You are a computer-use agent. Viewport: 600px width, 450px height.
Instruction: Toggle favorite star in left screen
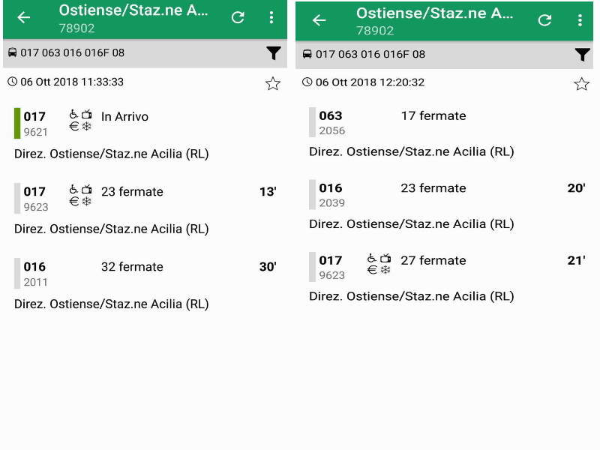tap(273, 83)
